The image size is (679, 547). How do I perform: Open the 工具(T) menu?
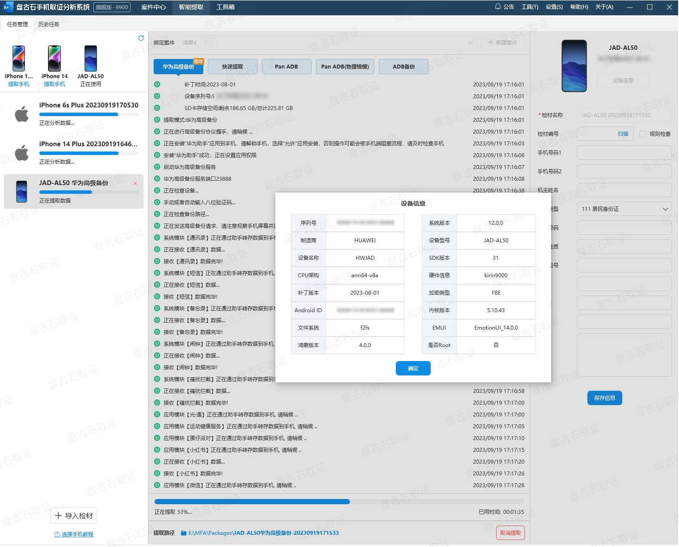[x=530, y=7]
